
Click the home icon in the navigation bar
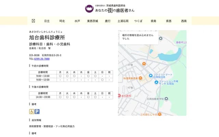pyautogui.click(x=33, y=21)
